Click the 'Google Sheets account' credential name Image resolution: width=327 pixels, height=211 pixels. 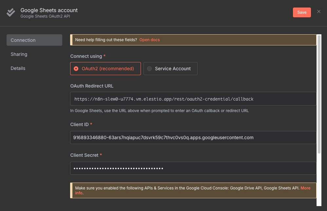pos(49,10)
